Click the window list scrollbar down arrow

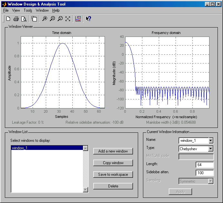pos(86,190)
